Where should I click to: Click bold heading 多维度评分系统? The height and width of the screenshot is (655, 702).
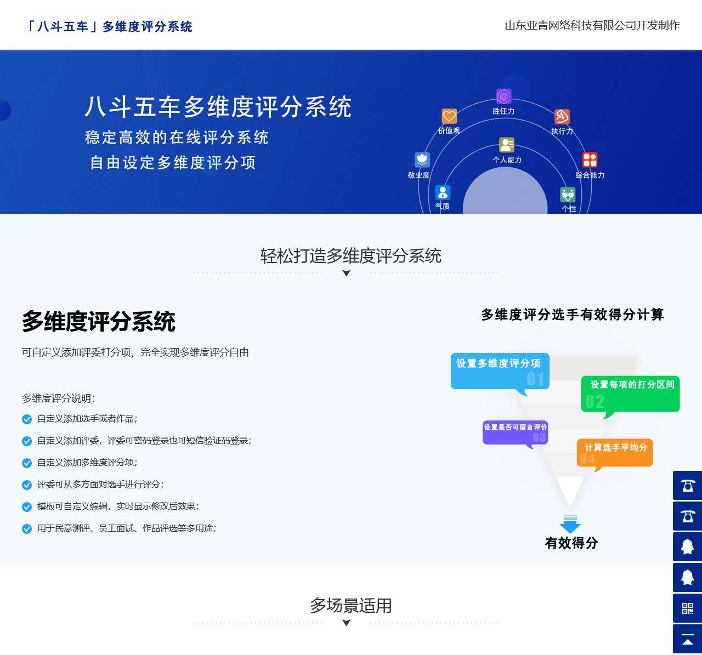click(x=99, y=321)
